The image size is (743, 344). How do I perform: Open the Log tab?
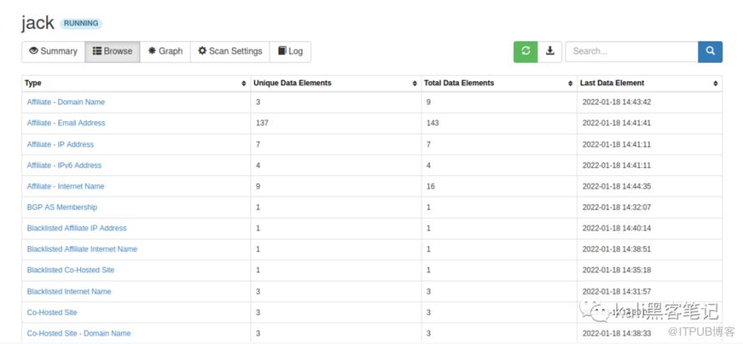pyautogui.click(x=291, y=52)
